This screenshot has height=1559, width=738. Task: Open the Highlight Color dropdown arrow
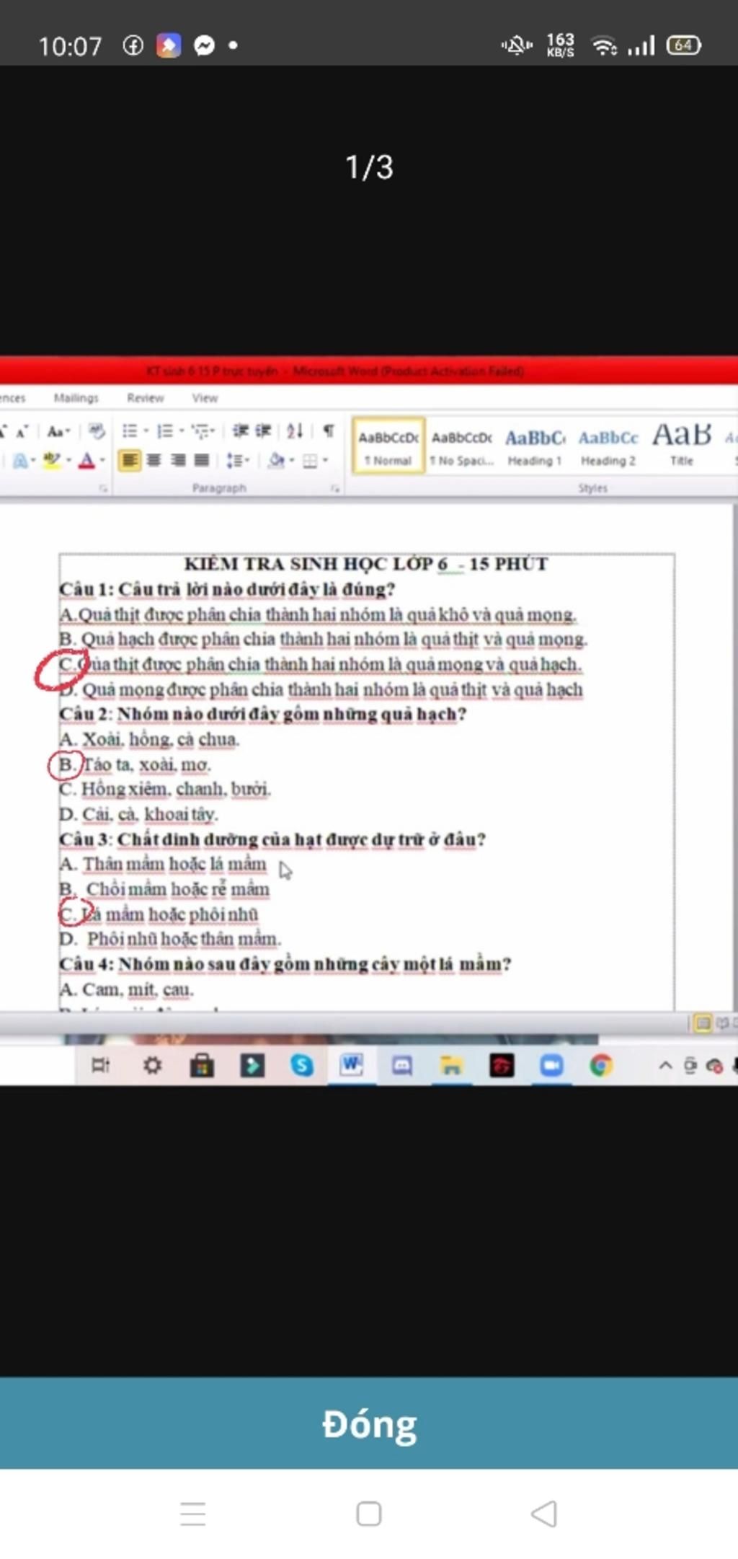68,460
